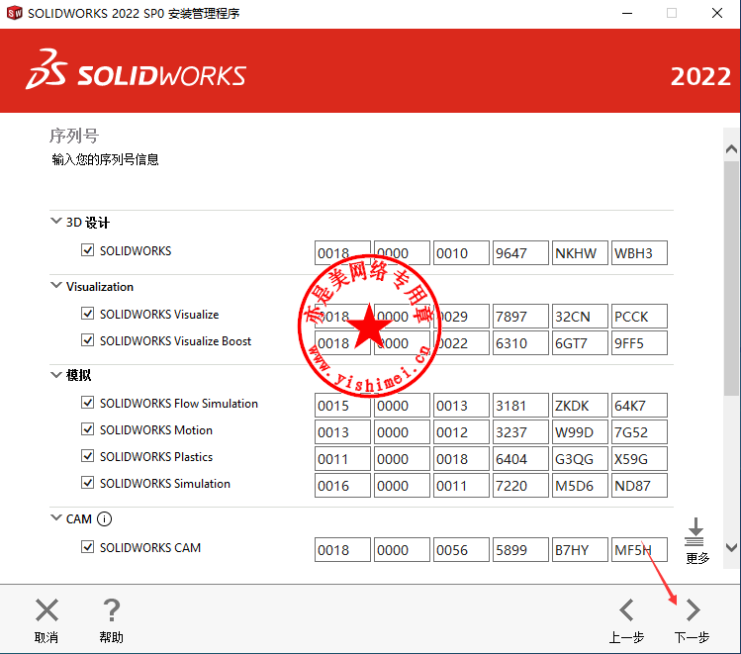Toggle SOLIDWORKS Plastics checkbox
Screen dimensions: 741x654
pos(87,456)
